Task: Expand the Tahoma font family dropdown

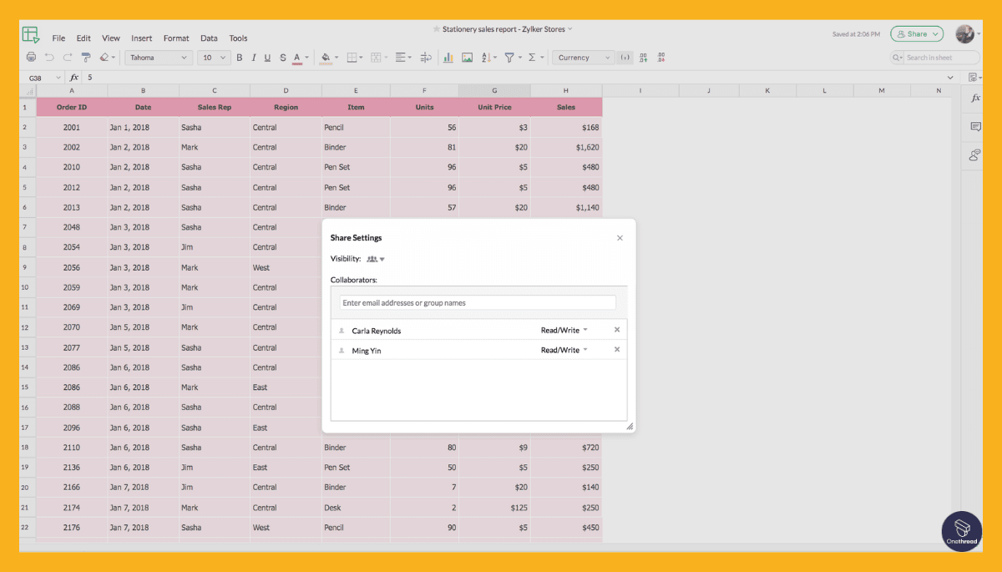Action: [159, 57]
